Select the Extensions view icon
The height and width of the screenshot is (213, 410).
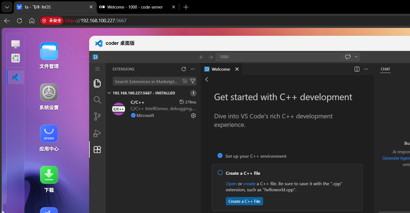pos(97,149)
